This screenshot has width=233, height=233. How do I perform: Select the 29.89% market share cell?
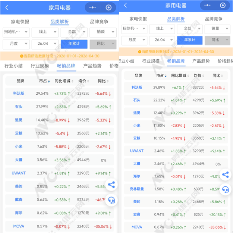(x=159, y=88)
